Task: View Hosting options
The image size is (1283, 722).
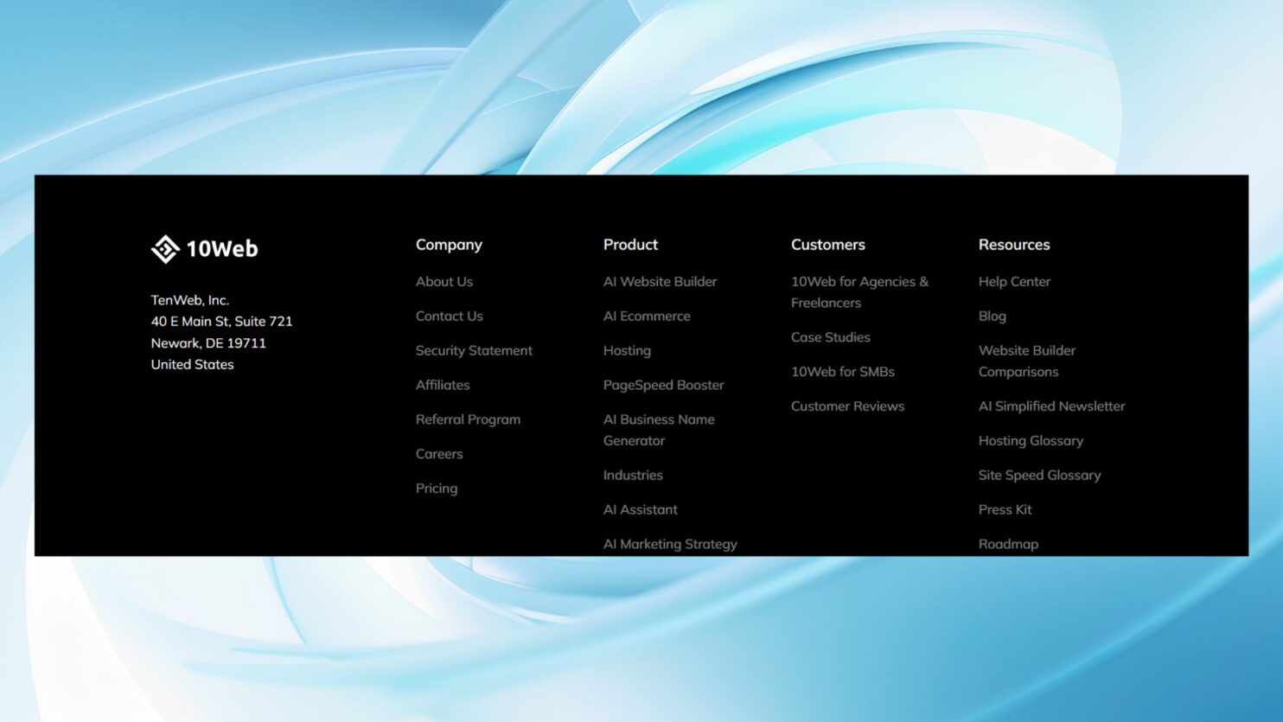Action: click(x=626, y=350)
